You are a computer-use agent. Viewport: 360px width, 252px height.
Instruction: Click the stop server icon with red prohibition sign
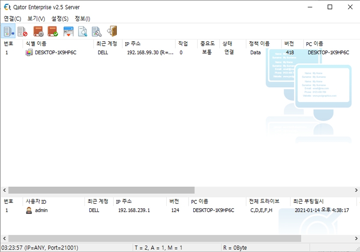click(22, 31)
